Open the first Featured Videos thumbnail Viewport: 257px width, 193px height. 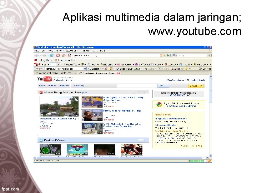click(x=50, y=150)
